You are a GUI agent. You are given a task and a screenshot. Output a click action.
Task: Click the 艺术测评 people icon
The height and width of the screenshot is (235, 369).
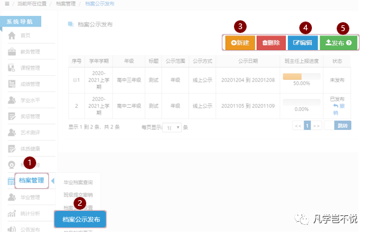12,132
